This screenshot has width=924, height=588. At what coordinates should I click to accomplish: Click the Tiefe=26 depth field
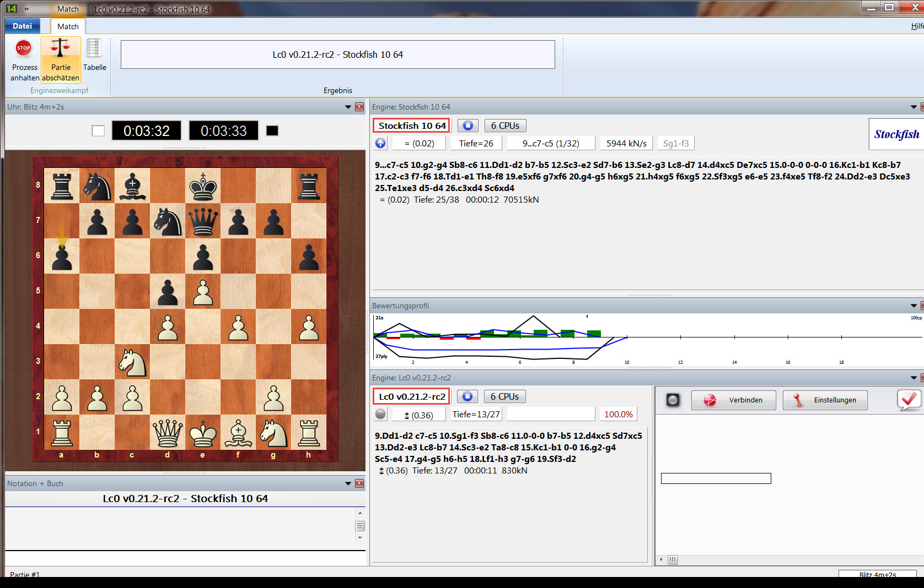pyautogui.click(x=476, y=143)
